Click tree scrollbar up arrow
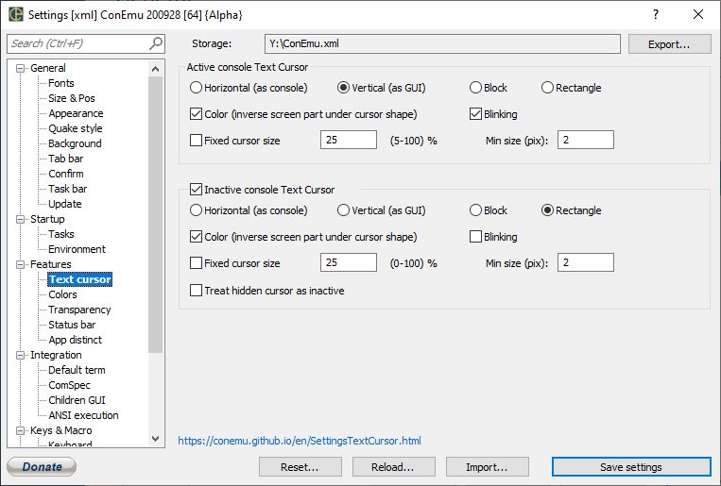The width and height of the screenshot is (721, 486). (155, 69)
